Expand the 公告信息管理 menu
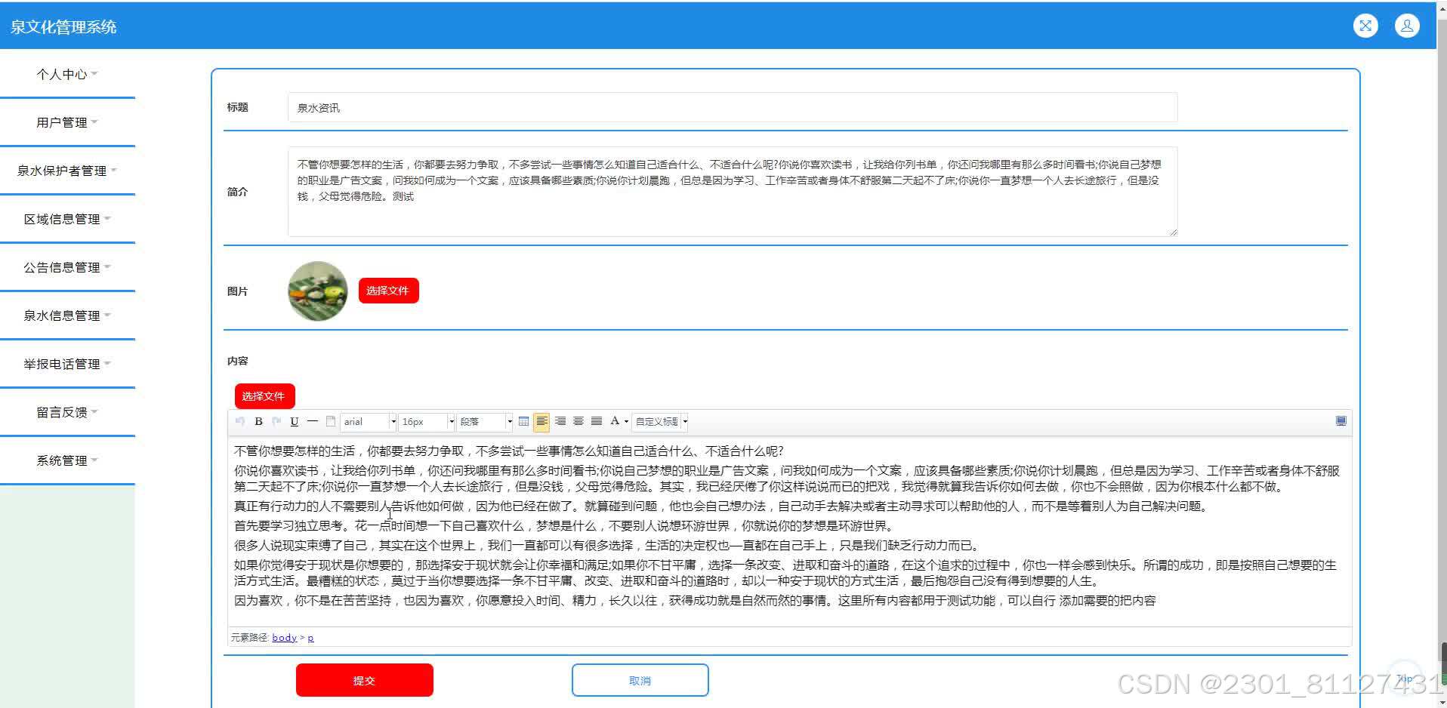This screenshot has height=708, width=1447. 67,267
